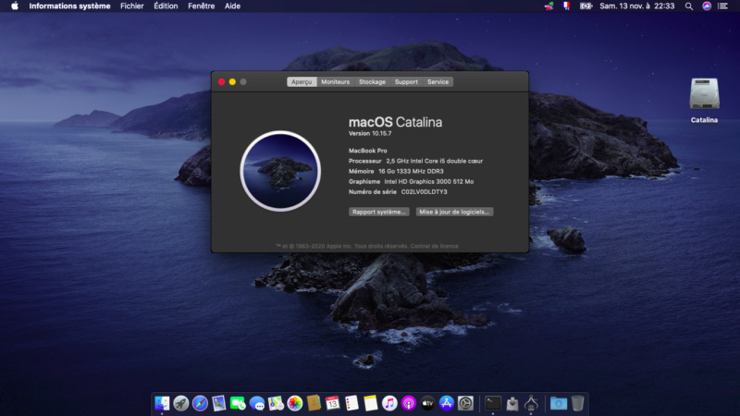Open the French flag input menu
Viewport: 740px width, 416px height.
click(x=566, y=6)
